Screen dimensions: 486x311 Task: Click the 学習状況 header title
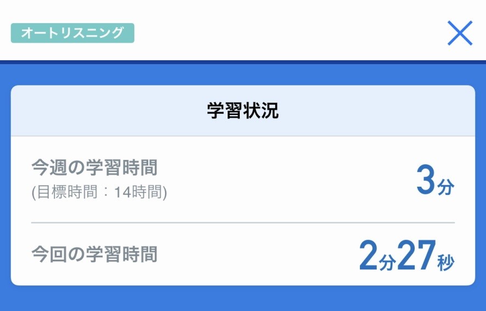[x=242, y=111]
